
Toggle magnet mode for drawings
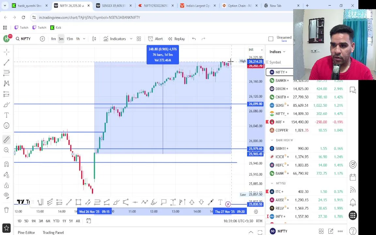[7, 164]
